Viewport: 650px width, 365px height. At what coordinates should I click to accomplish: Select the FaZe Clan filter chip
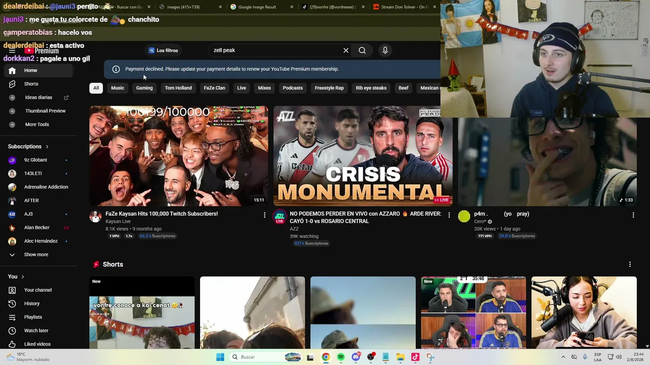214,88
